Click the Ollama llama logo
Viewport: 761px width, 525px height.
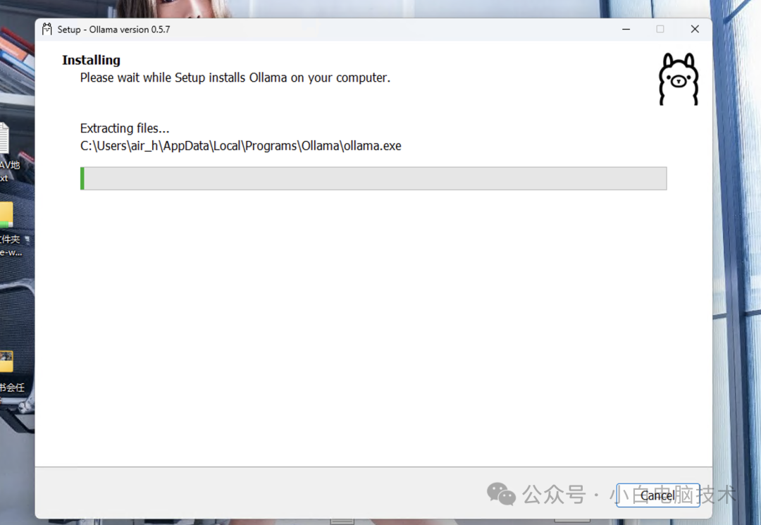(679, 79)
